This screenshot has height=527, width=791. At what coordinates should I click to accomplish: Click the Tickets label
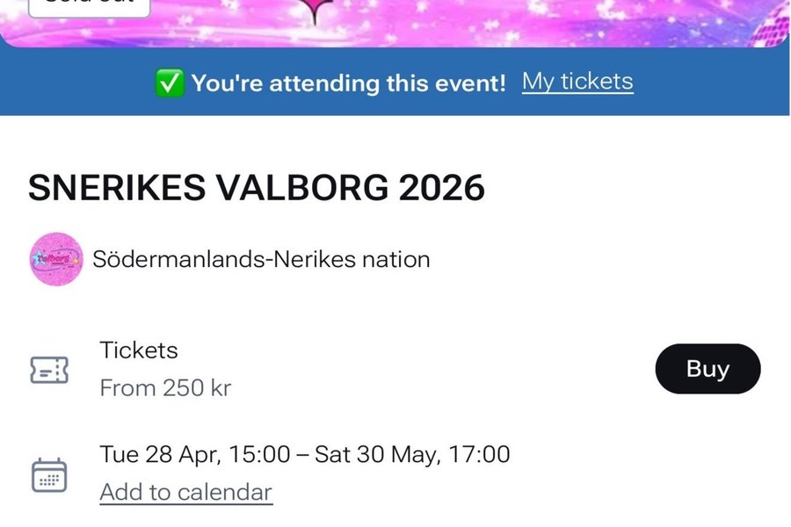coord(139,350)
